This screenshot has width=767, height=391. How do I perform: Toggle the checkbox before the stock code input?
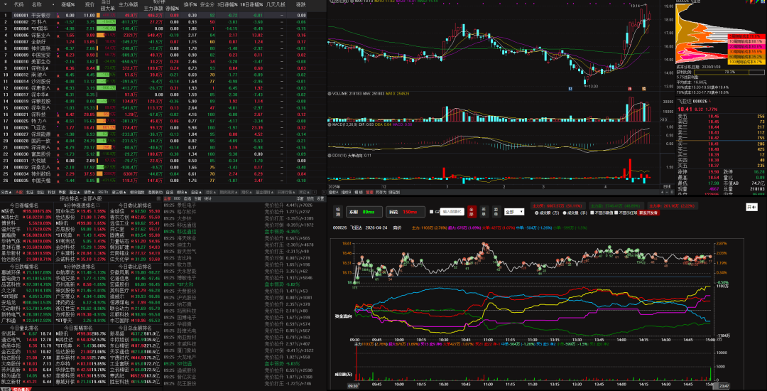pos(433,212)
